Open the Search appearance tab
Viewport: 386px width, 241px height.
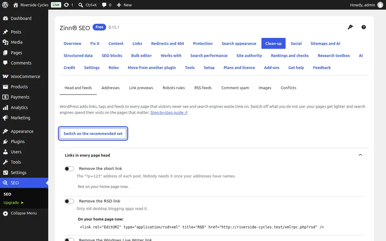239,43
